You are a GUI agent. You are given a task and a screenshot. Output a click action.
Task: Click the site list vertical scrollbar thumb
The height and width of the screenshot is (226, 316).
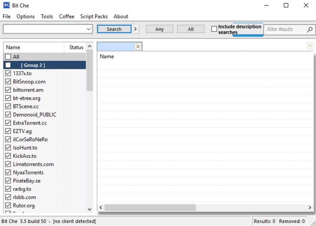(90, 70)
